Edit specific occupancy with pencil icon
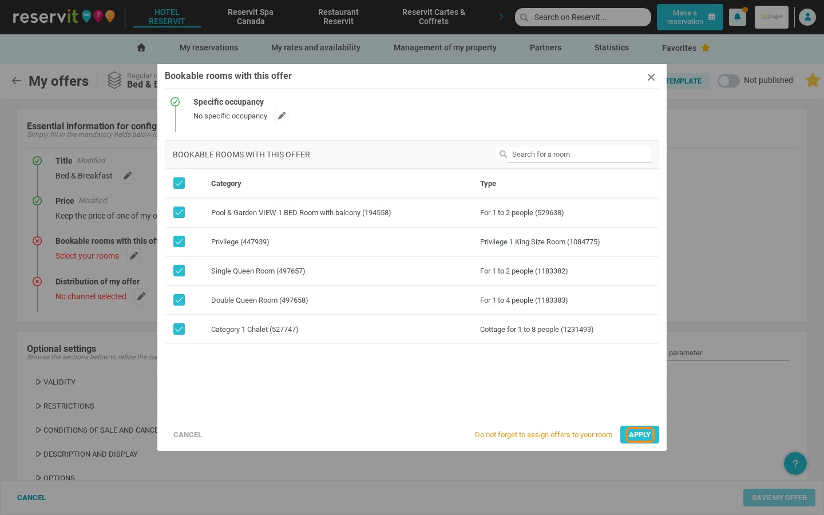The width and height of the screenshot is (824, 515). [x=282, y=116]
